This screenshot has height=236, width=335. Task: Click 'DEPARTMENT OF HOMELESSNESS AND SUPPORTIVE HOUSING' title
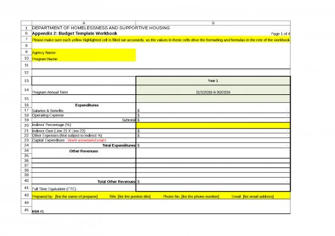click(x=101, y=28)
